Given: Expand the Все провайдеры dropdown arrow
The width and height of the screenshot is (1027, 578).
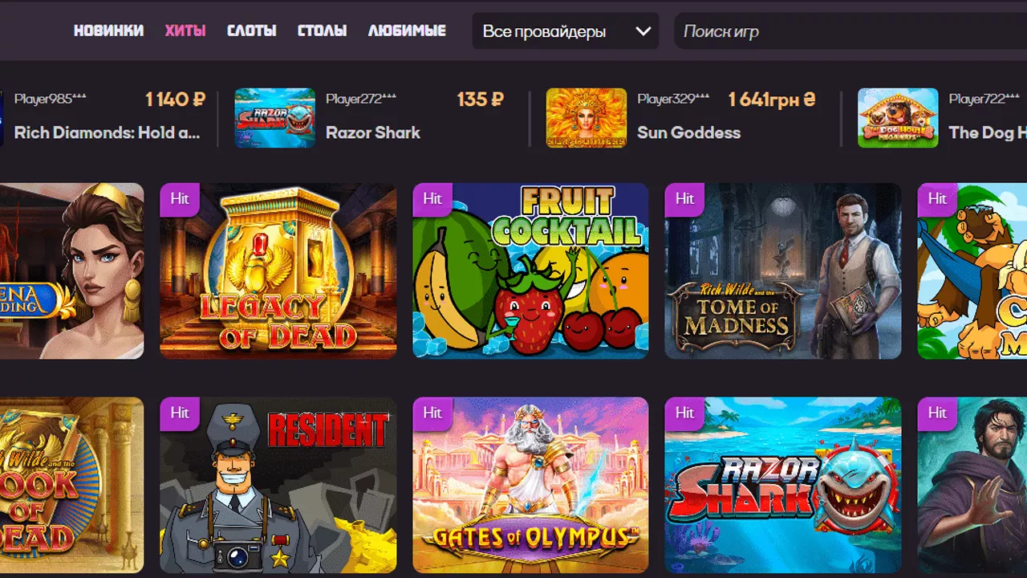Looking at the screenshot, I should tap(643, 31).
